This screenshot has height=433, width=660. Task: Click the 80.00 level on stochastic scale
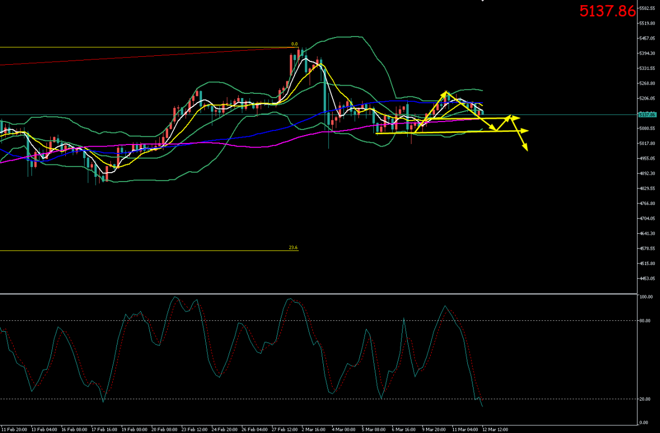pyautogui.click(x=645, y=321)
